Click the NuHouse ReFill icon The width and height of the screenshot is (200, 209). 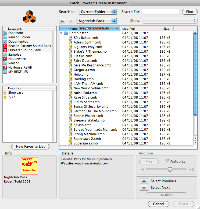coord(5,68)
